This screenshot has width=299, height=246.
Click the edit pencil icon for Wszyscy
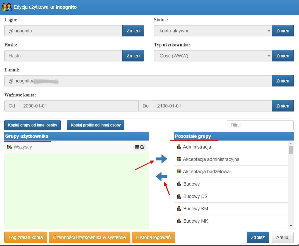pos(142,147)
